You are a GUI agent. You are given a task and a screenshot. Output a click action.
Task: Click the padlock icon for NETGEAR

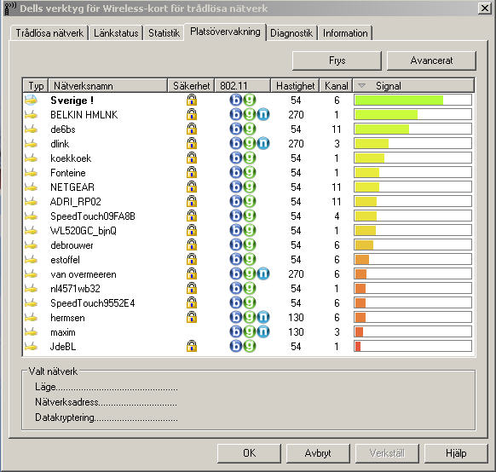point(192,187)
